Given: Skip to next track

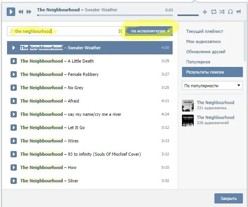Looking at the screenshot, I should click(x=29, y=12).
